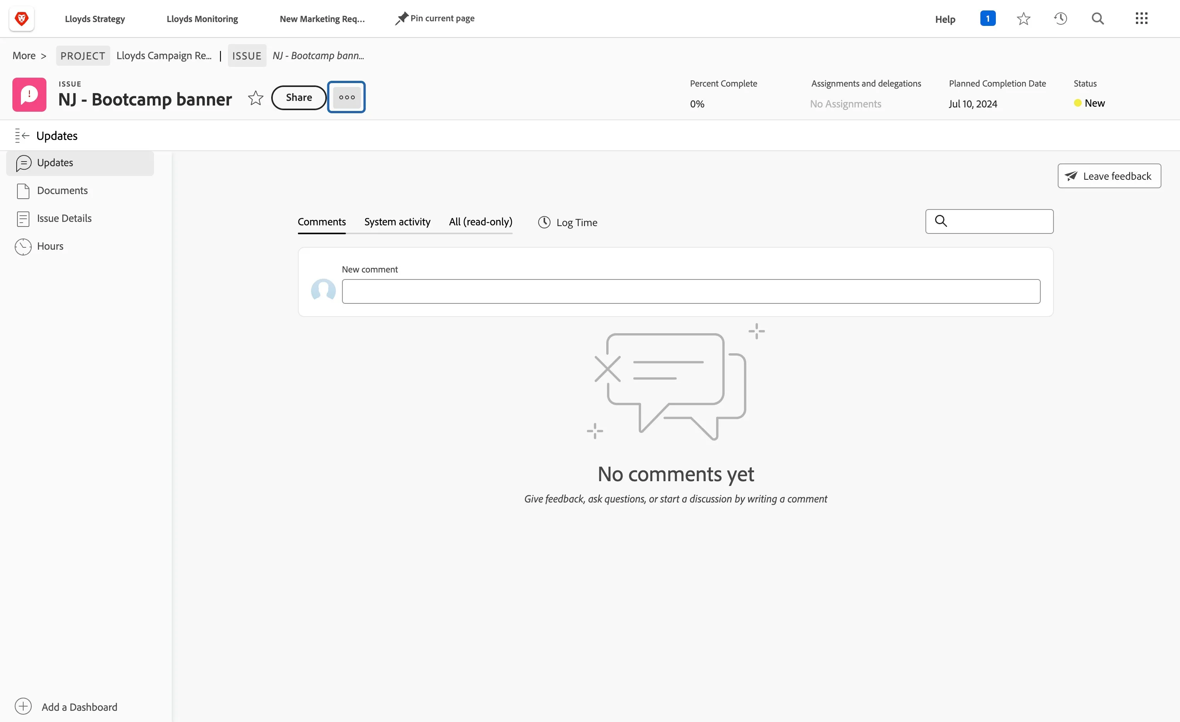
Task: Select the Comments tab
Action: coord(322,222)
